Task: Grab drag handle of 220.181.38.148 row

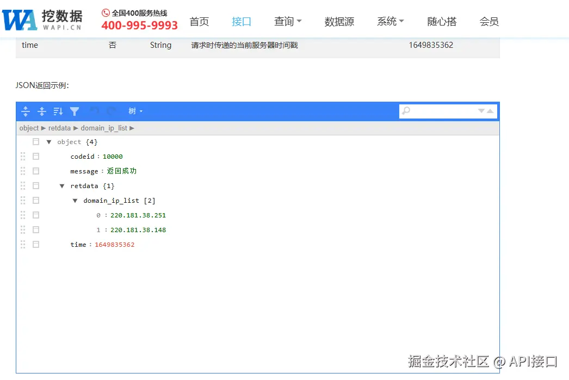Action: pyautogui.click(x=23, y=229)
